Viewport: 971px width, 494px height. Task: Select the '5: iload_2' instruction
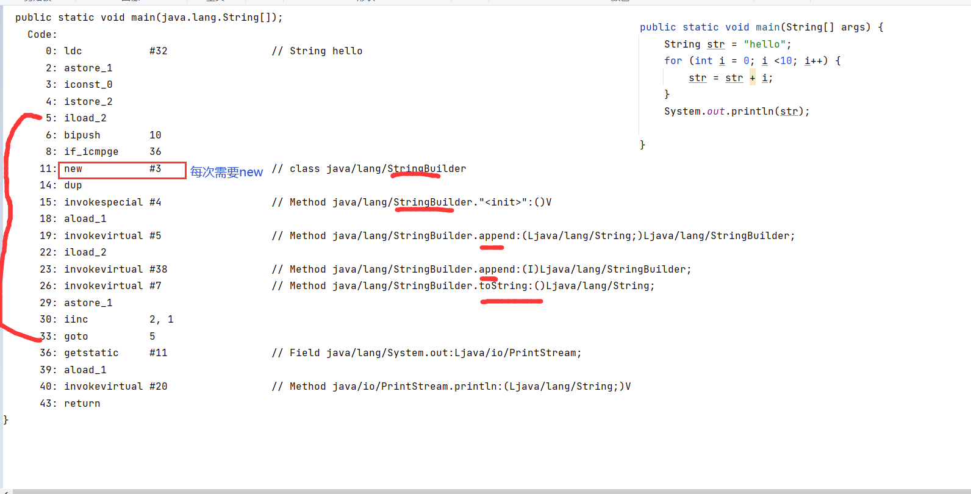pyautogui.click(x=76, y=118)
